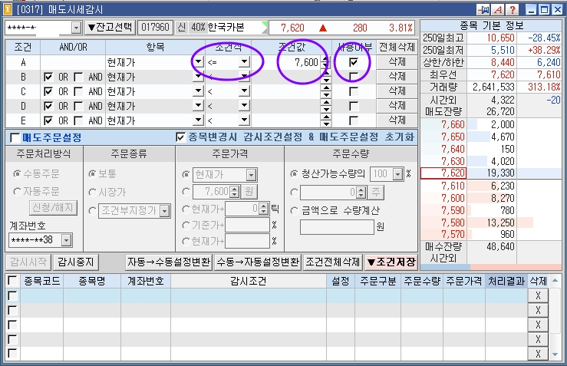This screenshot has height=366, width=567.
Task: Click the X delete button in first list row
Action: coord(538,295)
